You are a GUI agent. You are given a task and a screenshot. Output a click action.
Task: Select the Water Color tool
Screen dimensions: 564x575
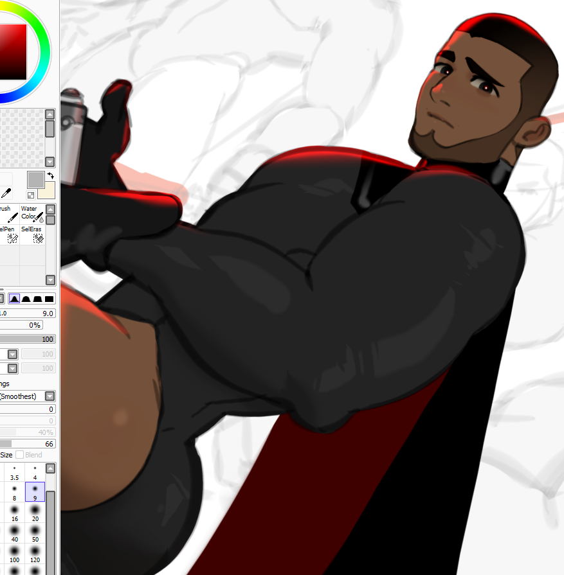pyautogui.click(x=32, y=214)
